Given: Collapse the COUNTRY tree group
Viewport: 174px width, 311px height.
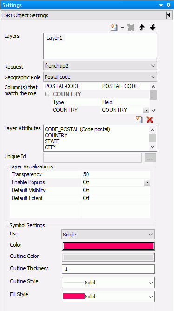Looking at the screenshot, I should 47,94.
